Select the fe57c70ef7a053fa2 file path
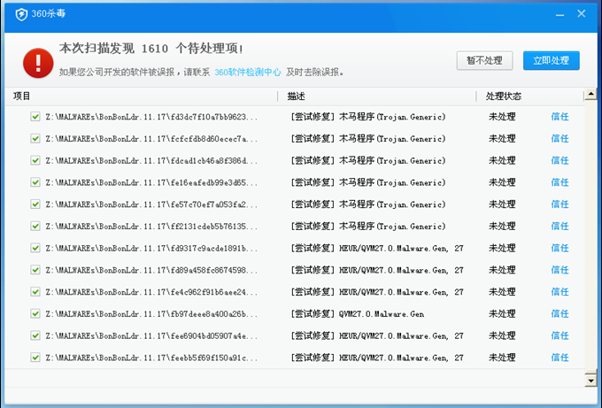The width and height of the screenshot is (602, 408). 151,204
